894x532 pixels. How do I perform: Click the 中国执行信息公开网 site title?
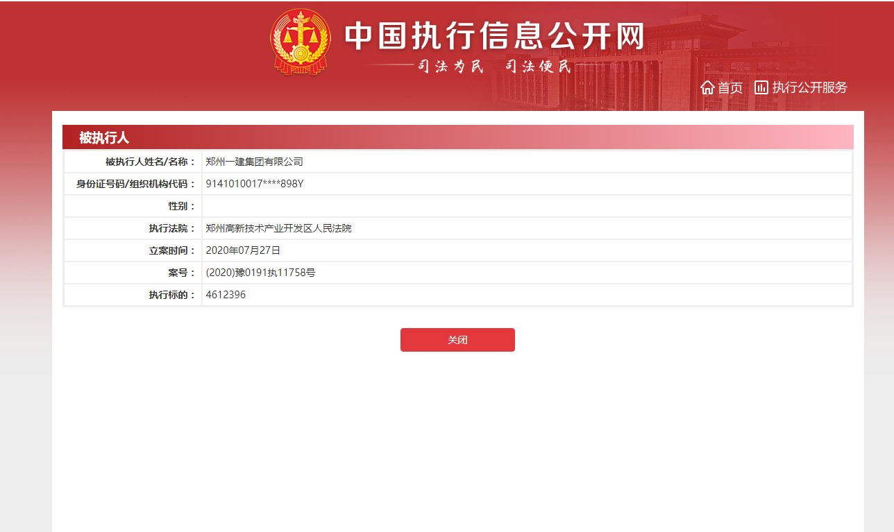click(x=495, y=36)
